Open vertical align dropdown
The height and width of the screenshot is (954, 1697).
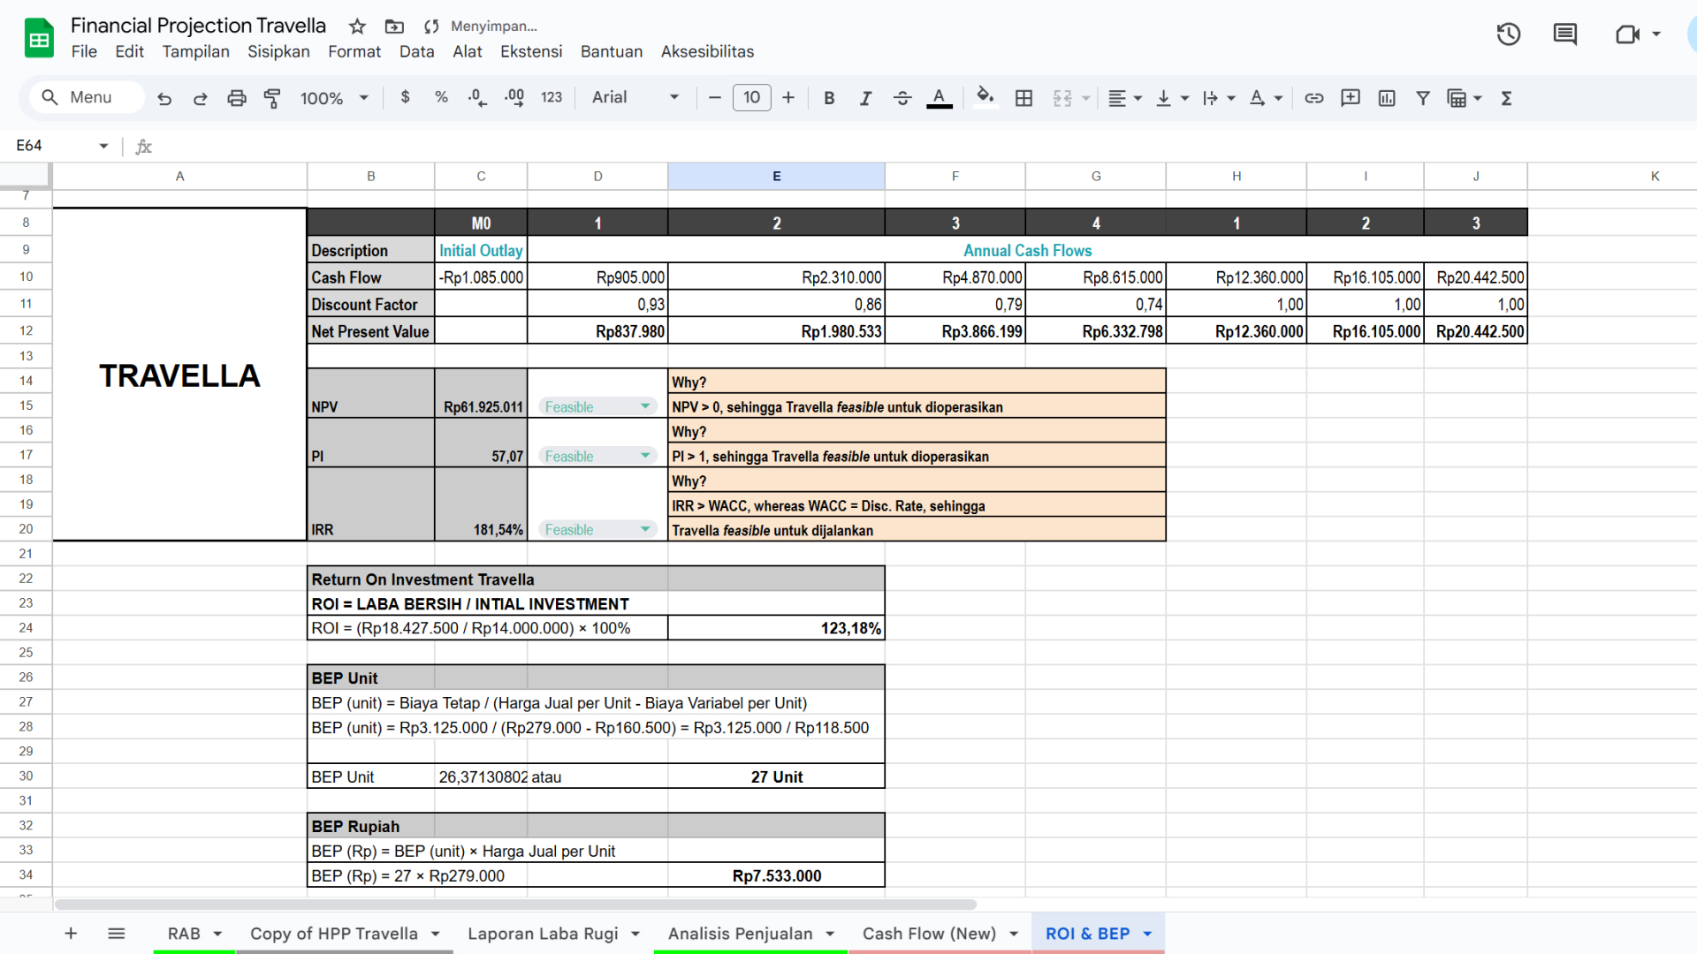click(1173, 98)
